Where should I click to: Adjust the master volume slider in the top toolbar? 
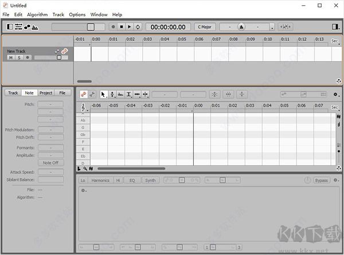pyautogui.click(x=79, y=27)
